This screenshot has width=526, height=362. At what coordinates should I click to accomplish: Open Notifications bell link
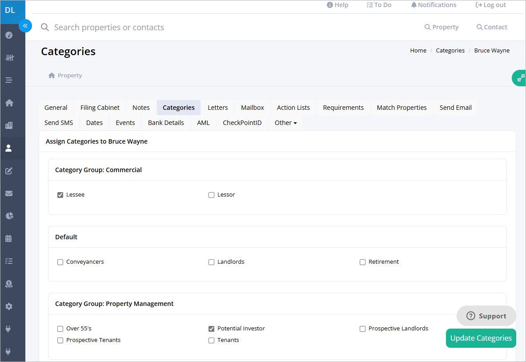[434, 5]
